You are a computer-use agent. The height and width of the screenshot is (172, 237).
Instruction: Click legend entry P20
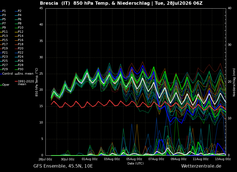coord(21,49)
